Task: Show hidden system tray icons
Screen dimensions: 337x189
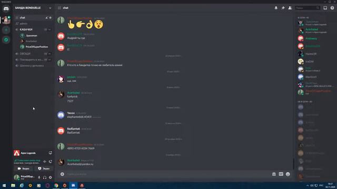Action: (308, 185)
